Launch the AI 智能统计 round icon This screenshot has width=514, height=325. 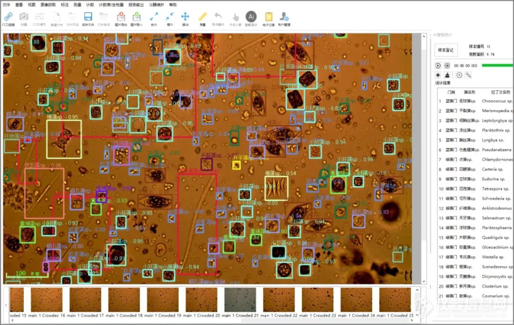(251, 16)
